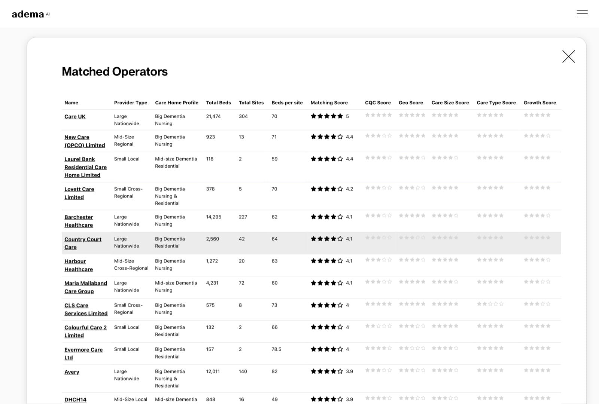Open the hamburger menu icon
The image size is (599, 404).
(x=582, y=14)
